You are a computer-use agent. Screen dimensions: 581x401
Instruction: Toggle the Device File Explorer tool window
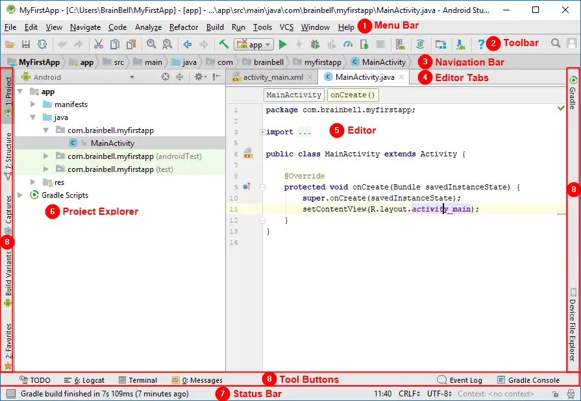573,324
